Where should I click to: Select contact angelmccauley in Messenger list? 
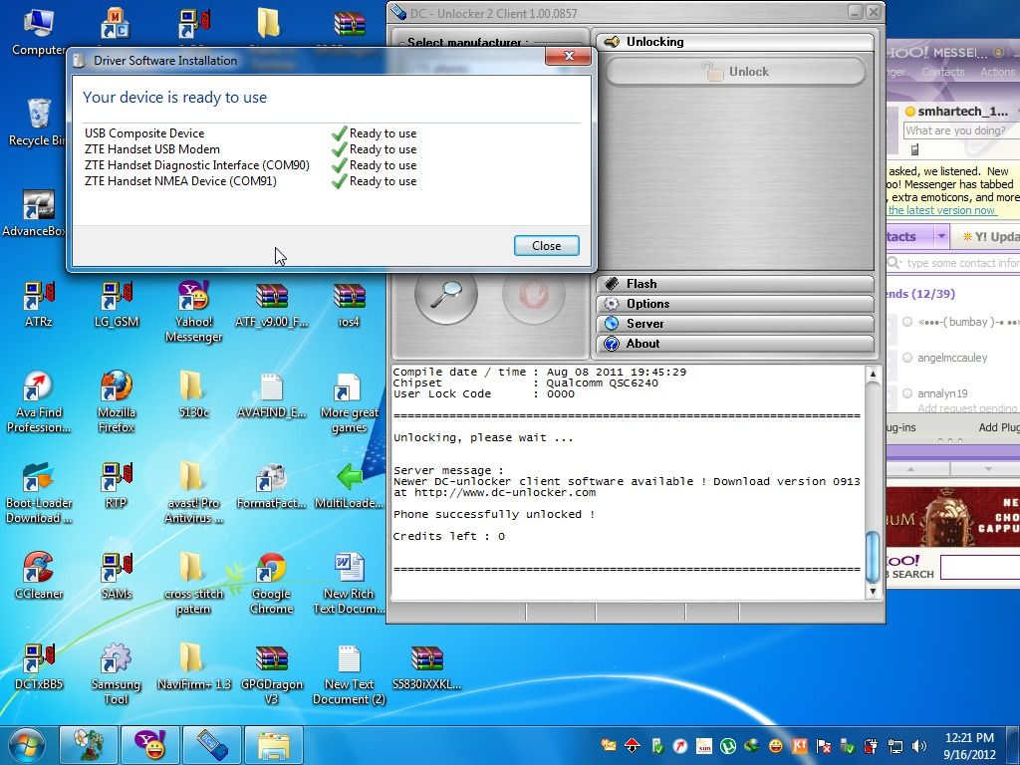952,358
